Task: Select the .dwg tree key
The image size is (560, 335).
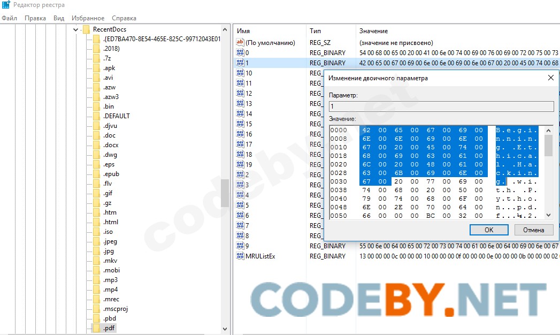Action: click(110, 155)
